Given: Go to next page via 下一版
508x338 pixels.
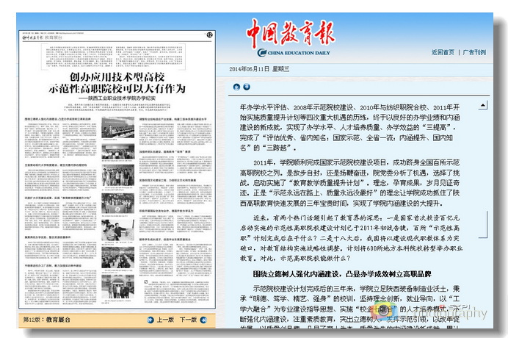Looking at the screenshot, I should [x=188, y=320].
